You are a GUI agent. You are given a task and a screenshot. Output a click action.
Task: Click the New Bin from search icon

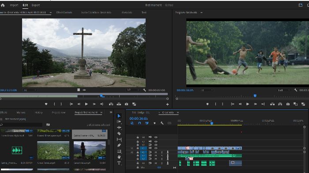(x=48, y=125)
